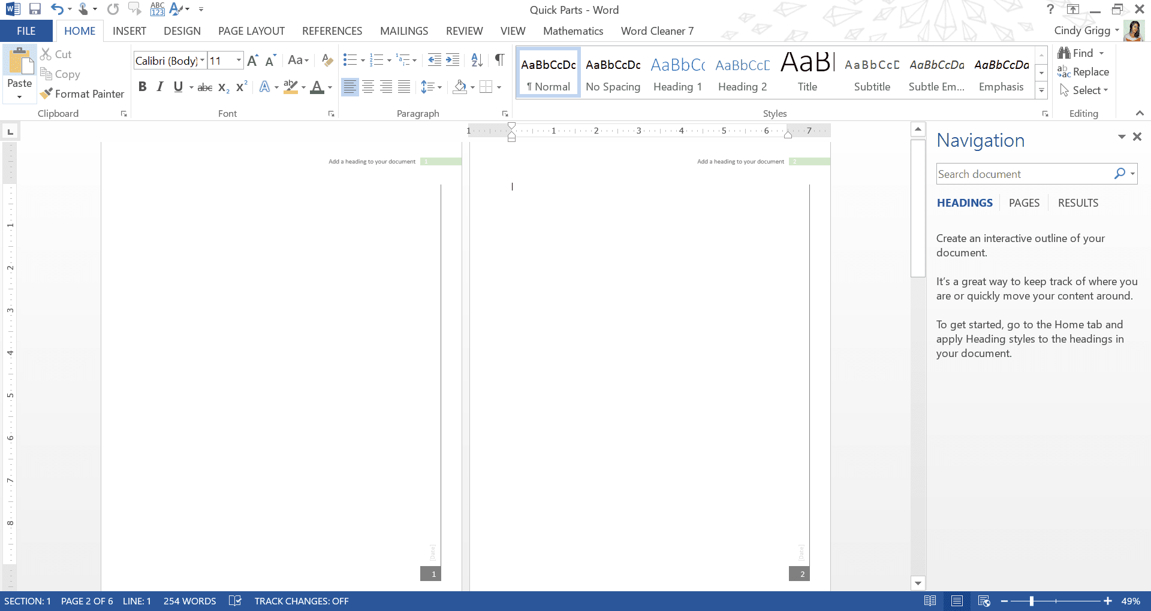This screenshot has height=611, width=1151.
Task: Justify the paragraph text
Action: click(x=405, y=87)
